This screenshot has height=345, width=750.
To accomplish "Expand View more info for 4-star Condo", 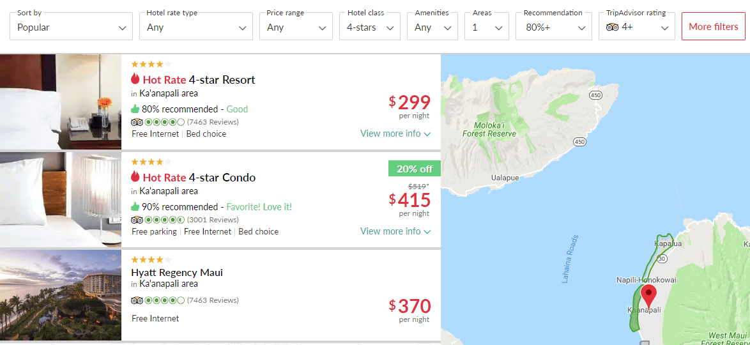I will pyautogui.click(x=395, y=231).
